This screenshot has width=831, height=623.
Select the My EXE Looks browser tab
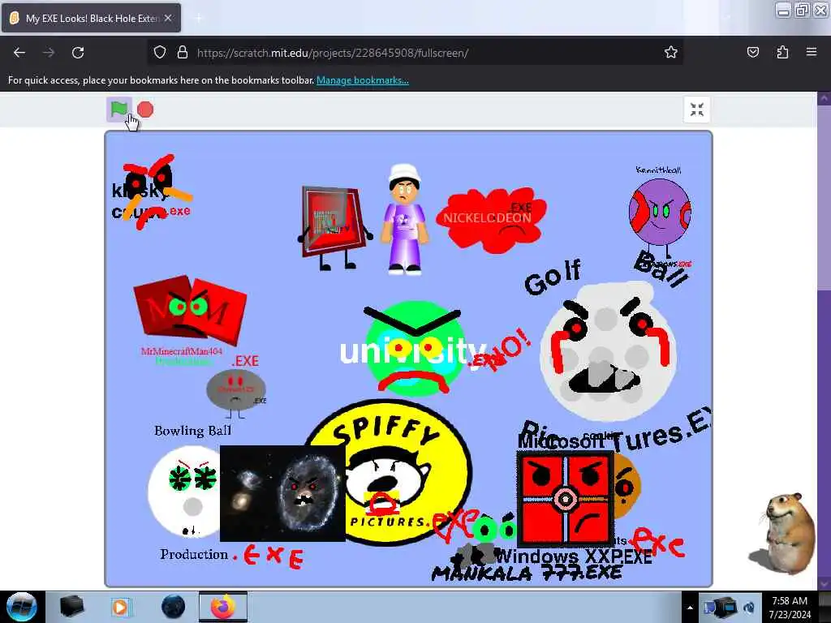click(91, 18)
